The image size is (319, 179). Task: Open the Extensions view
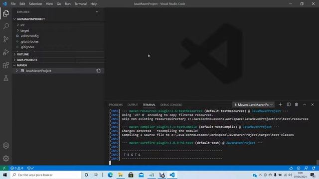pos(6,65)
